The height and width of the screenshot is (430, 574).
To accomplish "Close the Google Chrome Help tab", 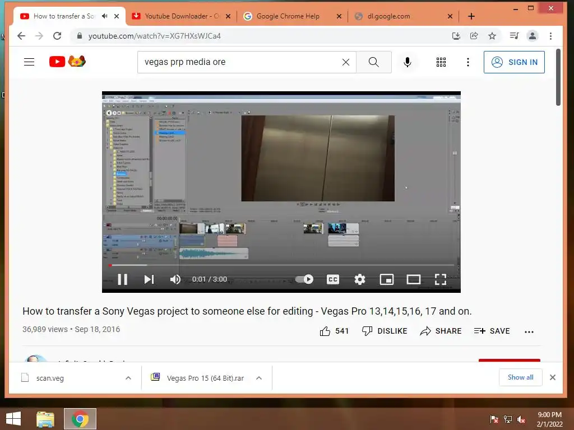I will click(339, 16).
